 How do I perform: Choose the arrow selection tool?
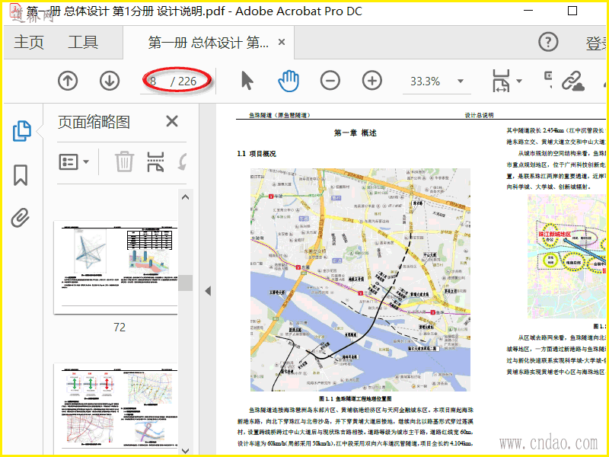247,81
